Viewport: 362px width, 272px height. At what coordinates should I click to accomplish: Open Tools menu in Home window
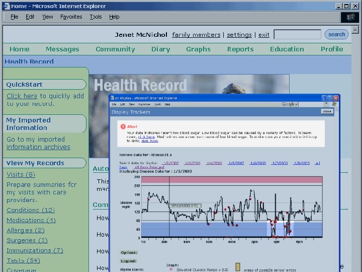[96, 17]
